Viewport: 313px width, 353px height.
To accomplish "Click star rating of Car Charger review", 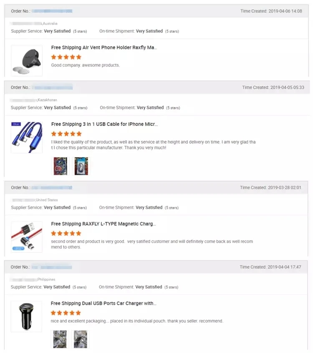I will pyautogui.click(x=66, y=313).
